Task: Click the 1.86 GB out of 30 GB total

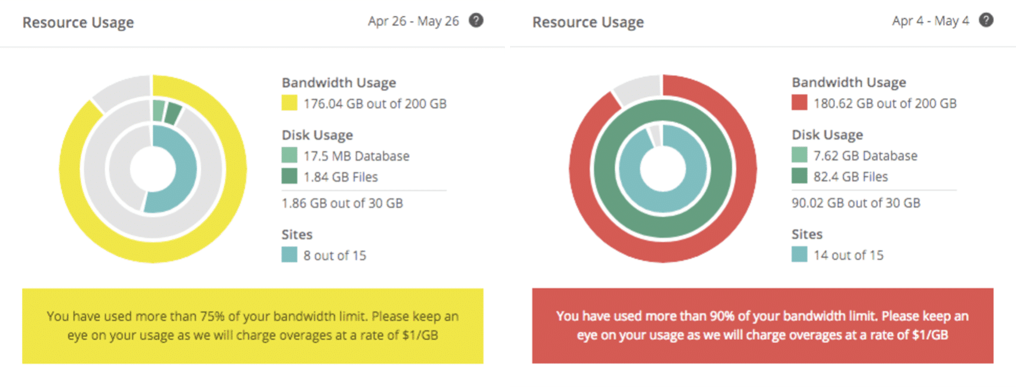Action: (342, 203)
